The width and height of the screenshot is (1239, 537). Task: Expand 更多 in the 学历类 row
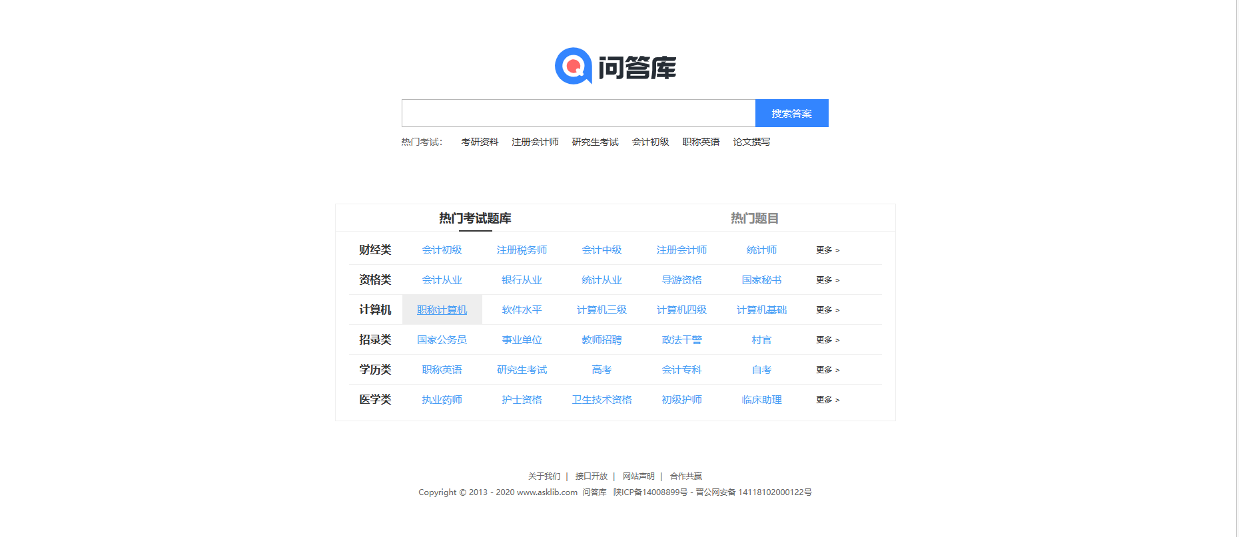tap(828, 370)
